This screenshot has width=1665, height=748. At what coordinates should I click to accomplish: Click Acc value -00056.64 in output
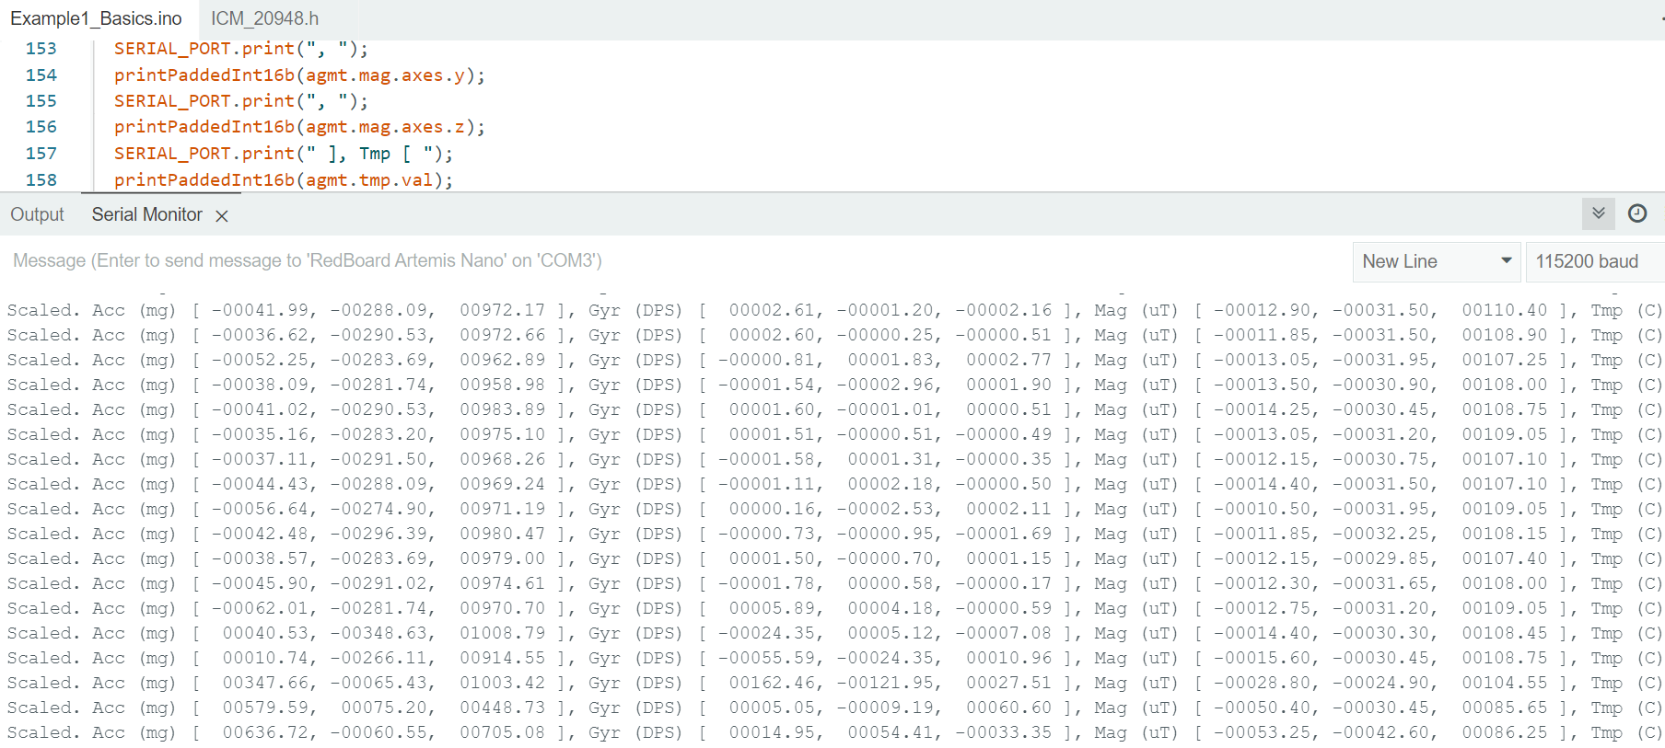pos(259,510)
